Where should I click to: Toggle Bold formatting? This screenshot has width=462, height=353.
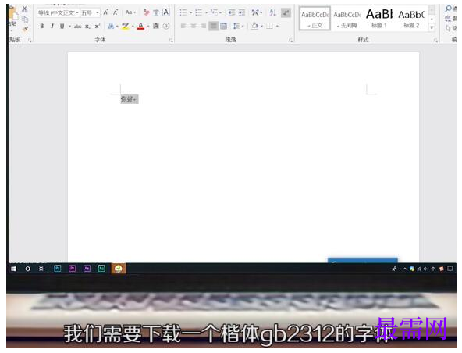point(42,27)
